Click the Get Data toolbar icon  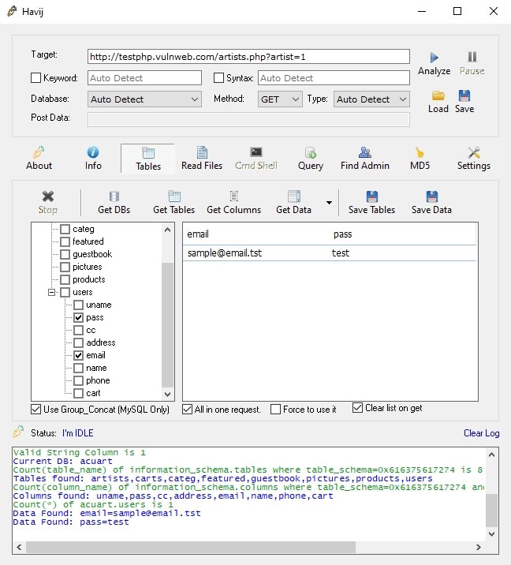(294, 196)
